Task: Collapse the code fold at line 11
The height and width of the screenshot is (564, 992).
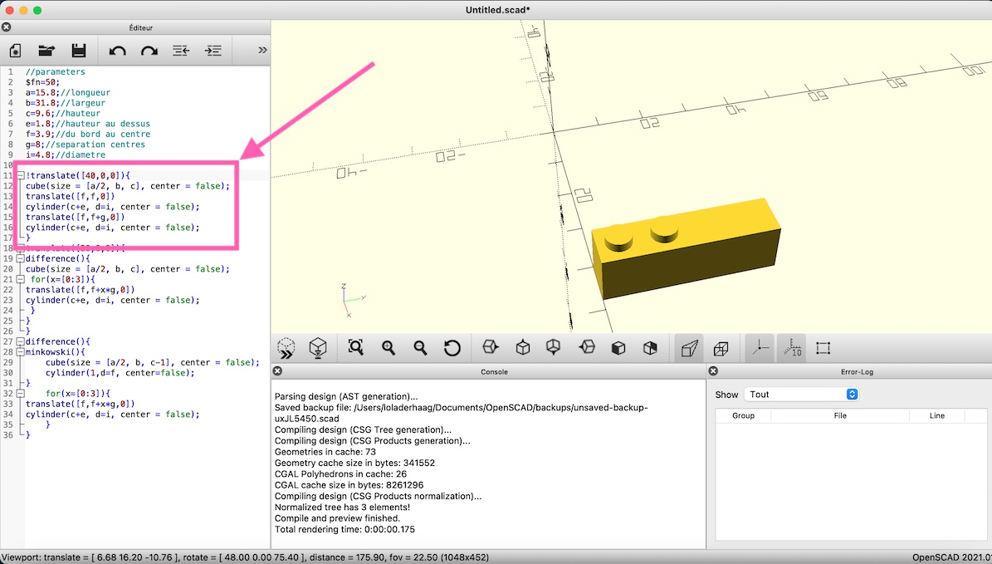Action: click(x=20, y=175)
